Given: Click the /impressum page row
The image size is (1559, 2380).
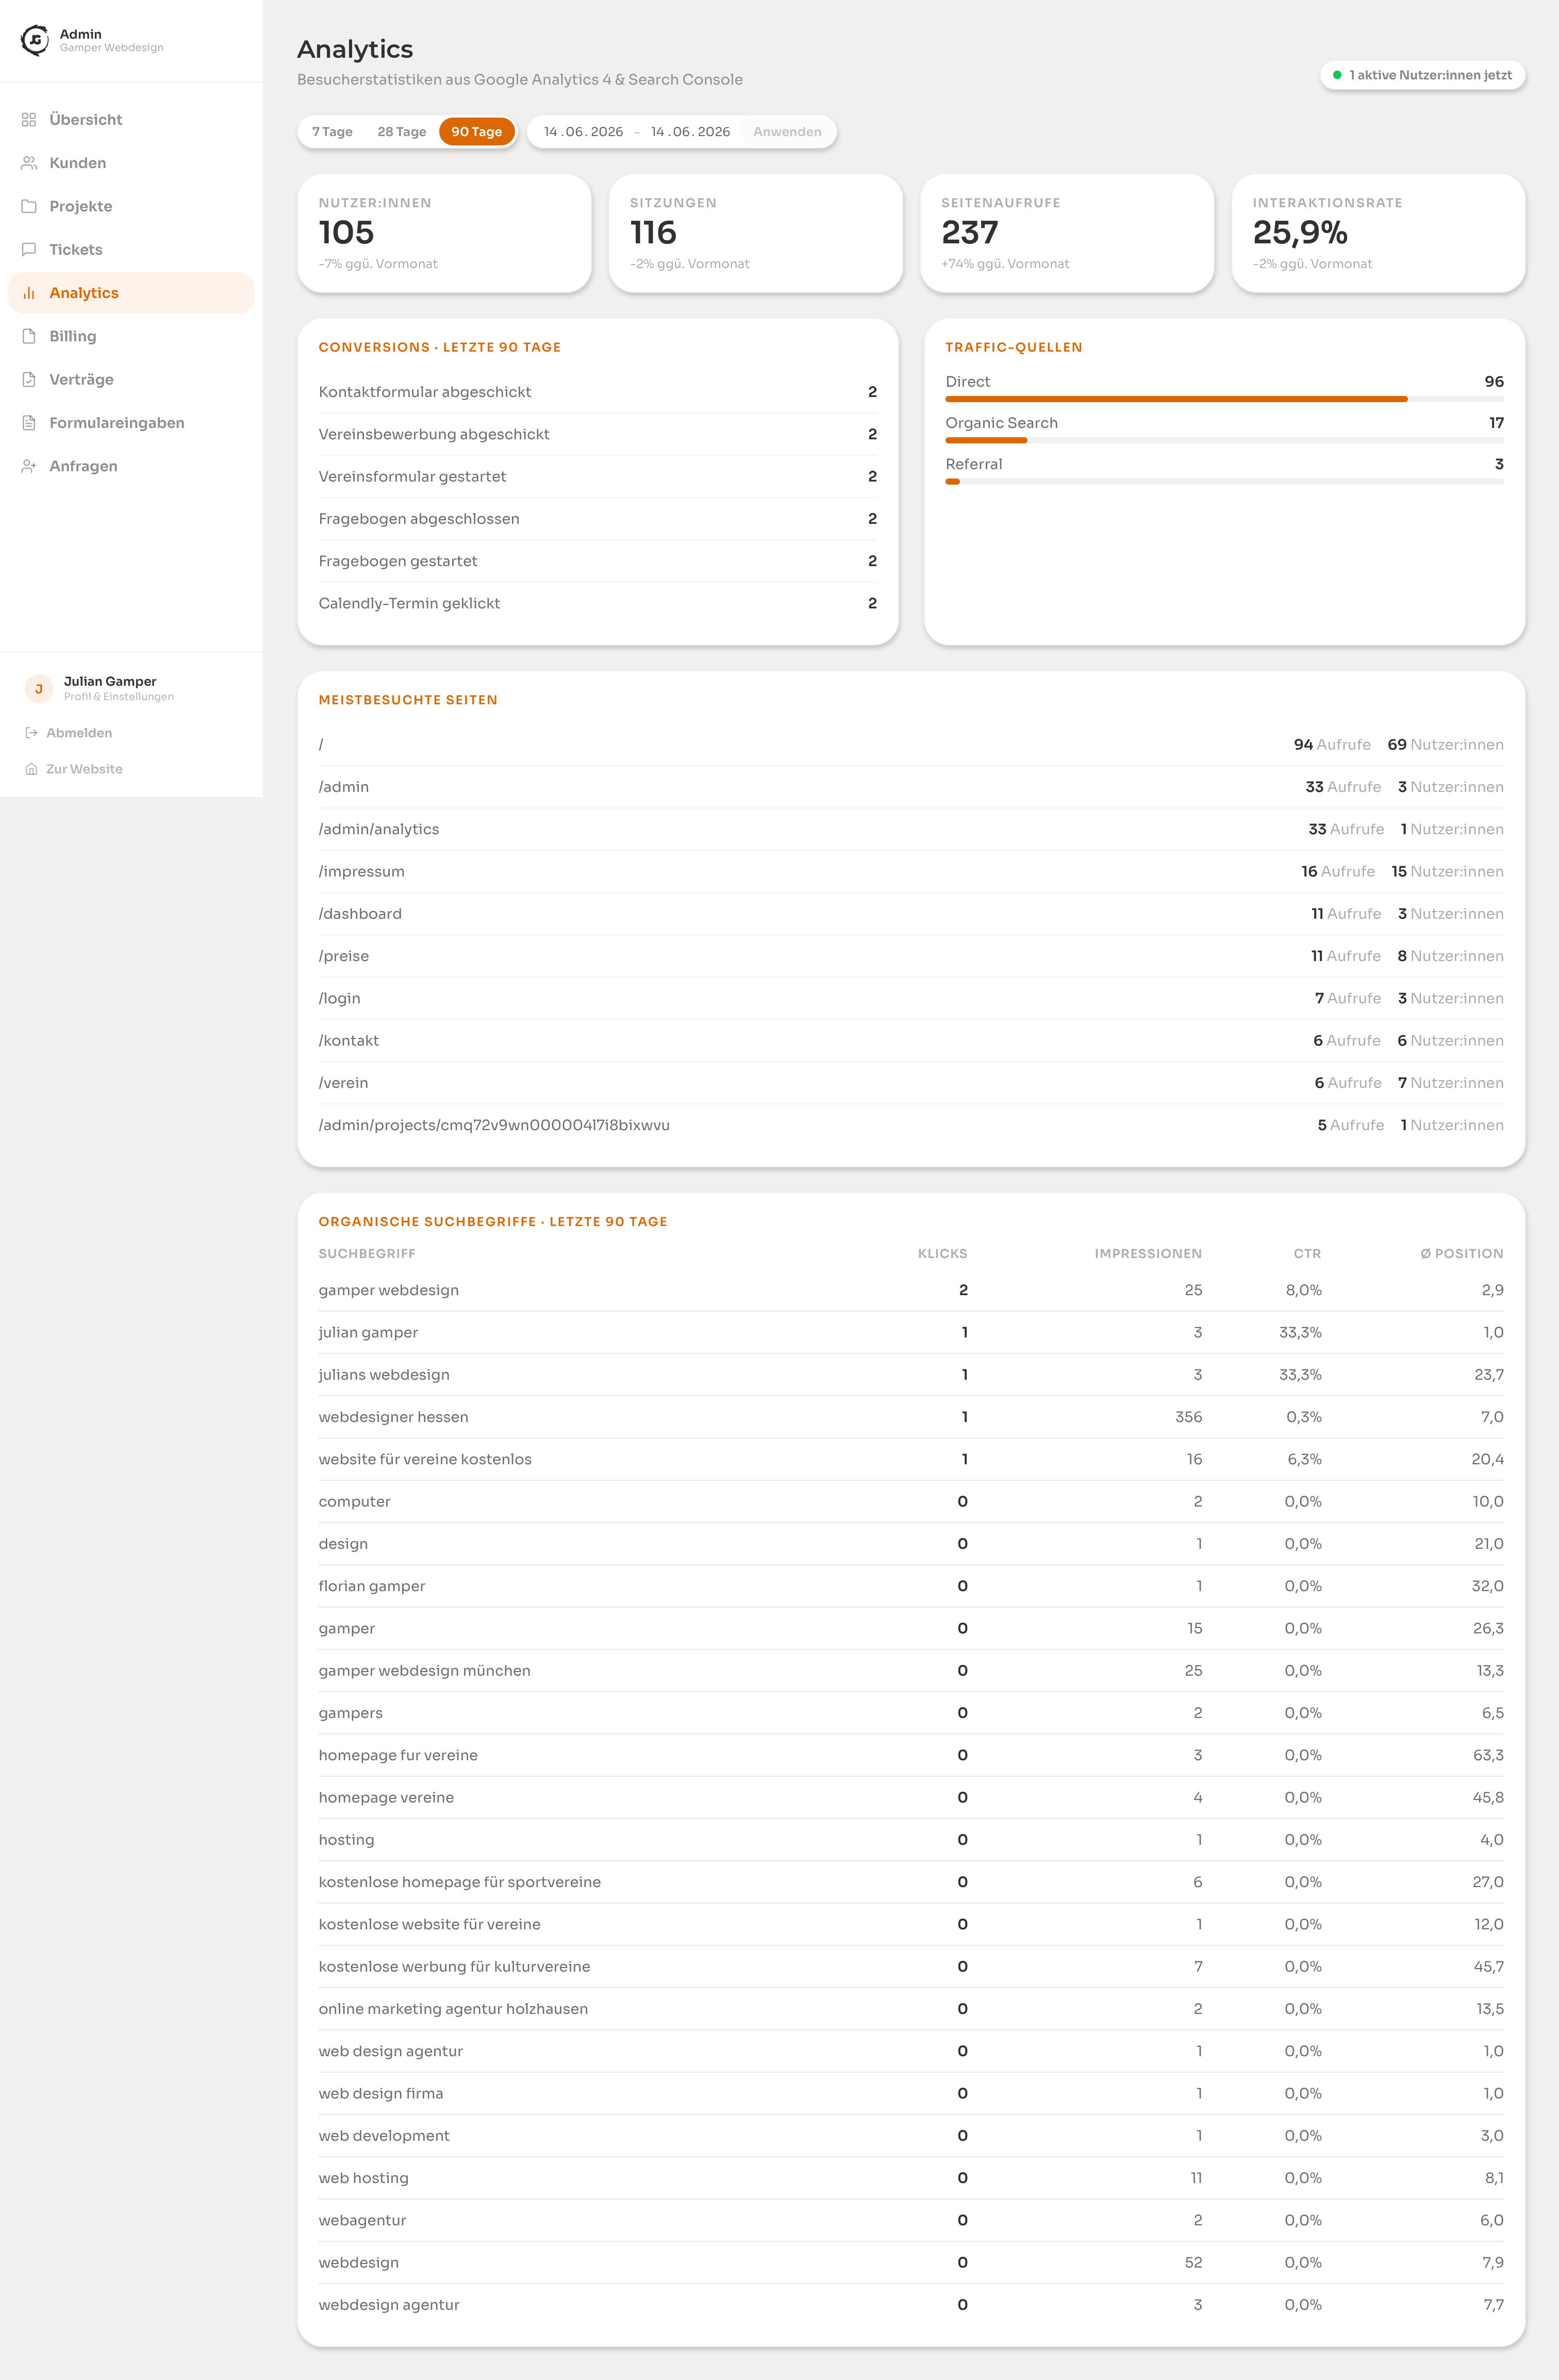Looking at the screenshot, I should (x=911, y=871).
